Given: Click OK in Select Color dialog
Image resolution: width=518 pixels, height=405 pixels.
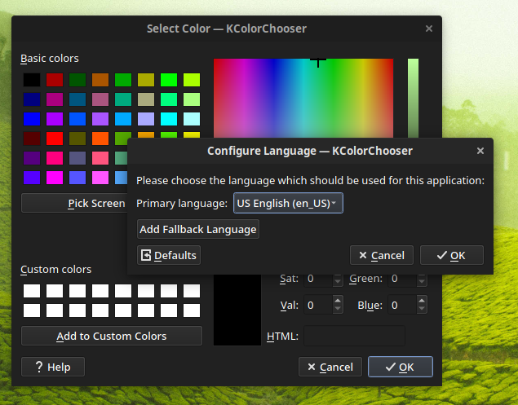Looking at the screenshot, I should click(401, 367).
